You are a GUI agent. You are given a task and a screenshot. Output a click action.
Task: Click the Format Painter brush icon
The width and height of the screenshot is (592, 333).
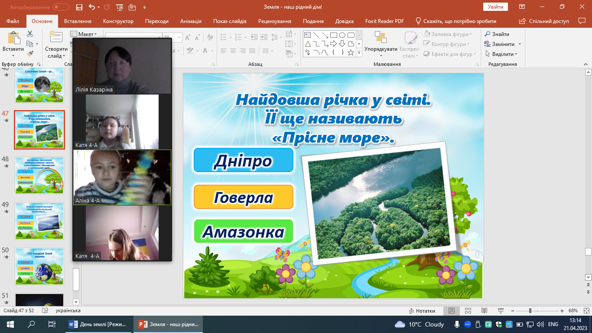(30, 54)
